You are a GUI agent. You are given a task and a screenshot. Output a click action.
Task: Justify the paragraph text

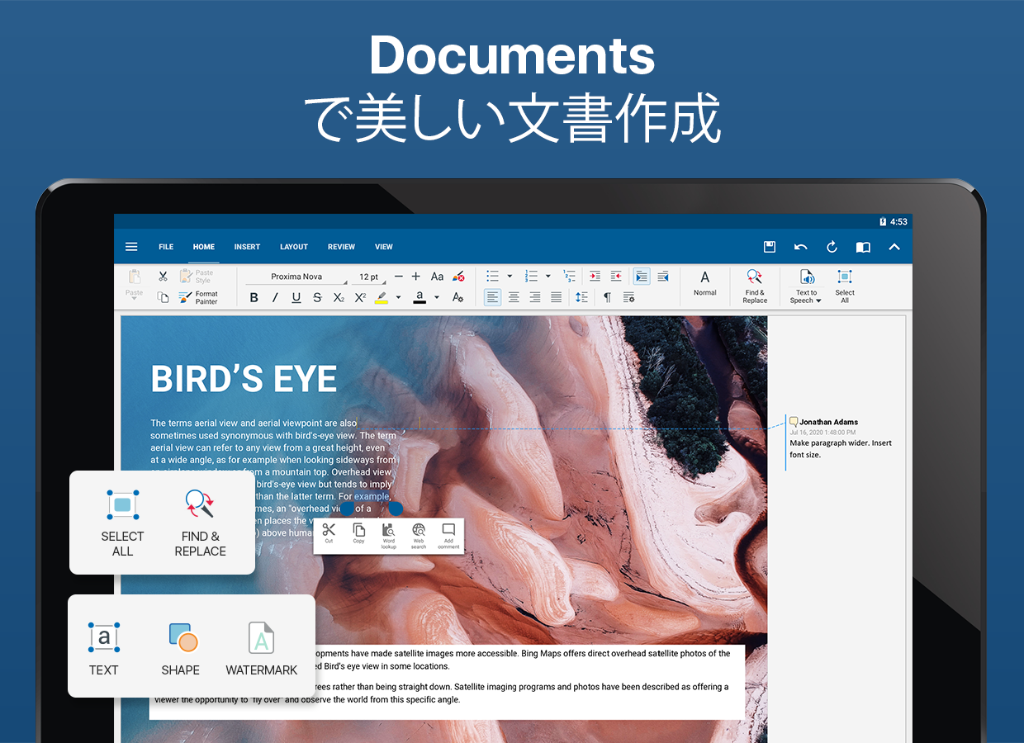[557, 297]
